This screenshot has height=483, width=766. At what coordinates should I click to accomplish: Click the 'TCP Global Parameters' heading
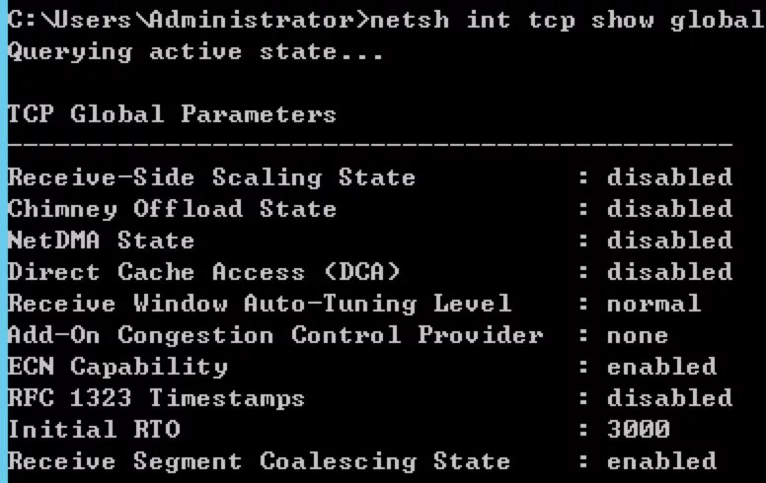click(x=172, y=114)
